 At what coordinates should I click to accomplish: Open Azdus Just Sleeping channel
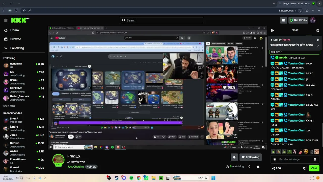tap(24, 153)
